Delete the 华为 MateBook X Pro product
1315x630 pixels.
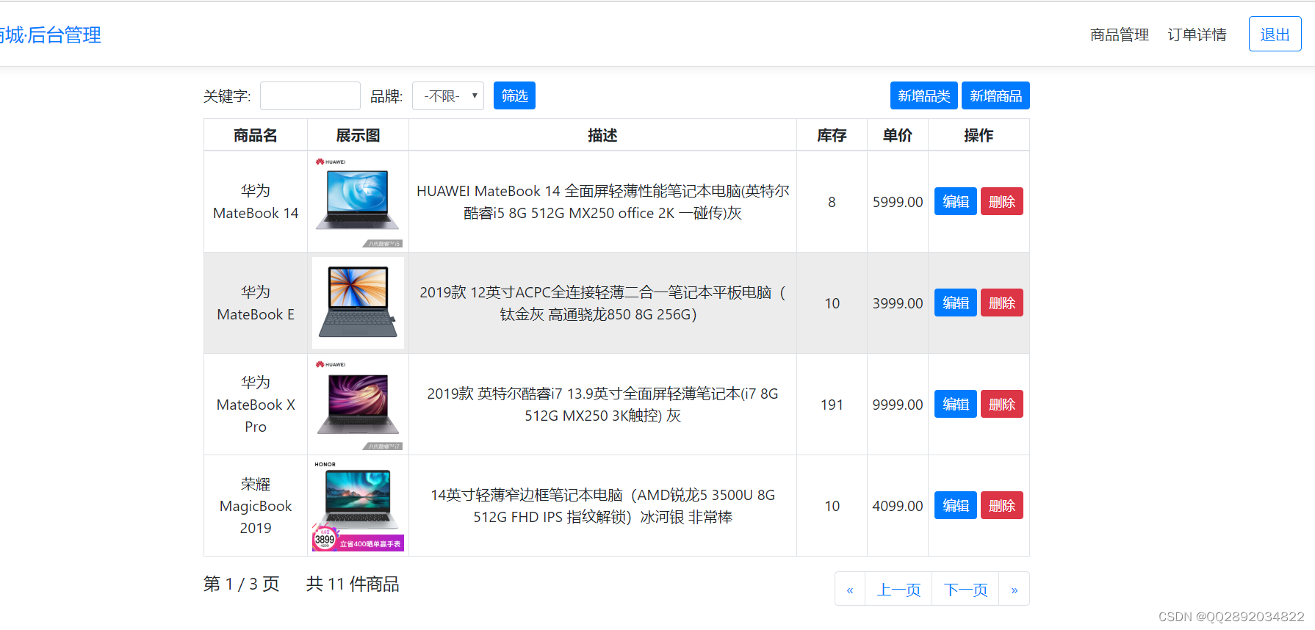point(1001,404)
